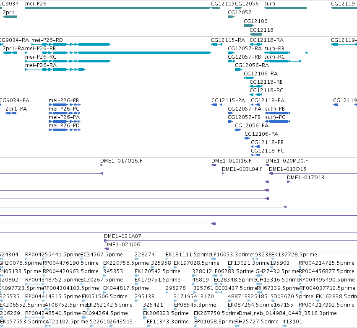This screenshot has width=357, height=328.
Task: Click the EK206323.5prime insertion label
Action: tap(166, 314)
